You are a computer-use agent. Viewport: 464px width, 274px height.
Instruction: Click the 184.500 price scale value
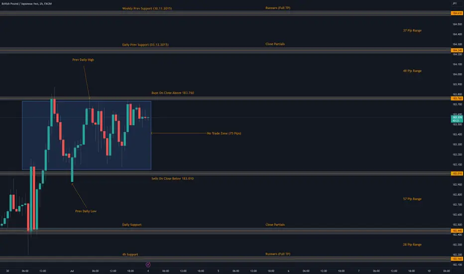point(457,24)
